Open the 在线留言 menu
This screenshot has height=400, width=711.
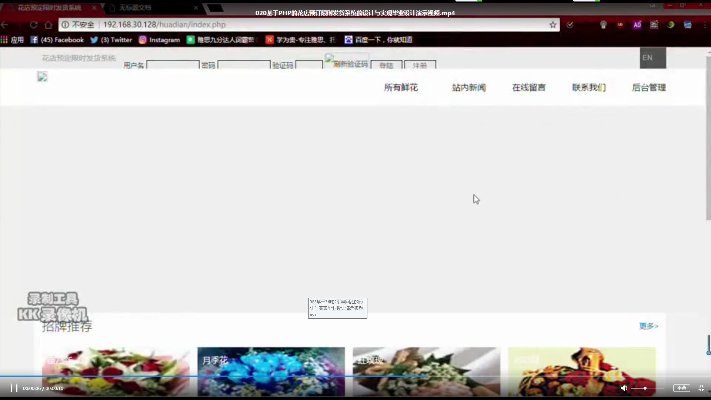pyautogui.click(x=529, y=87)
